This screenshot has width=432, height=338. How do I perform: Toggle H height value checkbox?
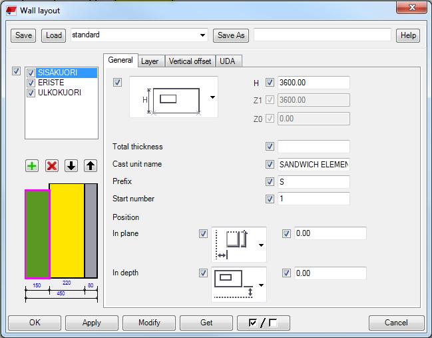tap(270, 82)
